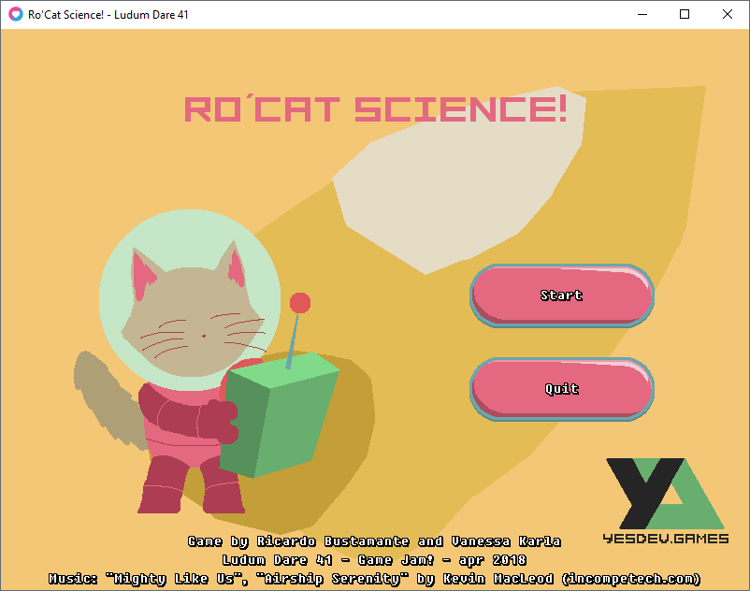Image resolution: width=750 pixels, height=591 pixels.
Task: Click the Ro'Cat Science! title logo
Action: point(376,108)
